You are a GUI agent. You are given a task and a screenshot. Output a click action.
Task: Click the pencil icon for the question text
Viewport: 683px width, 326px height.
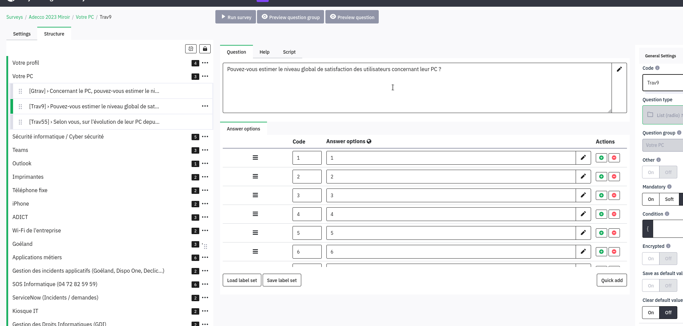[x=619, y=69]
